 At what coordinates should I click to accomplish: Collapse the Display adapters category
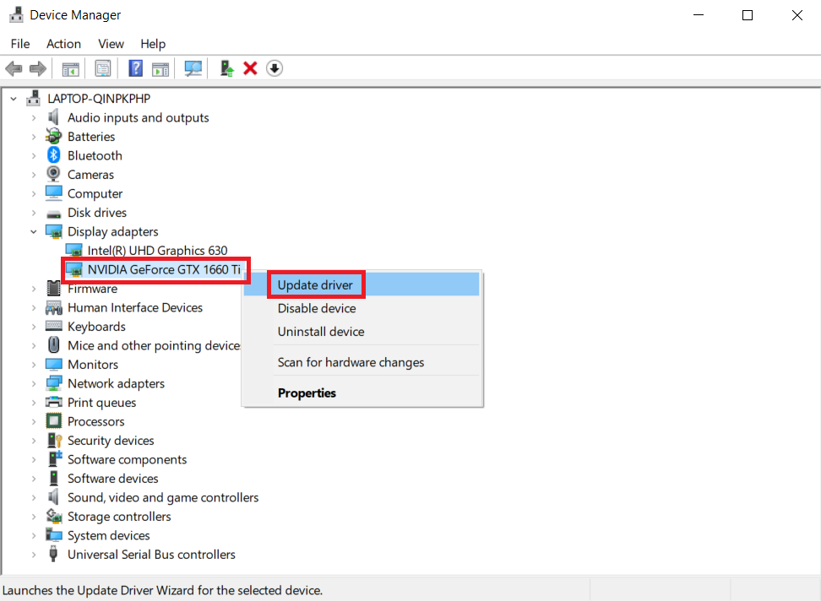(34, 232)
